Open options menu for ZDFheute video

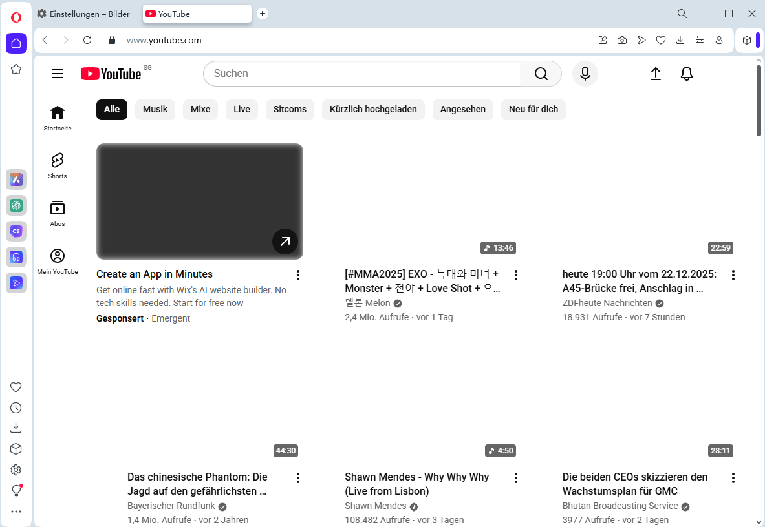point(733,275)
